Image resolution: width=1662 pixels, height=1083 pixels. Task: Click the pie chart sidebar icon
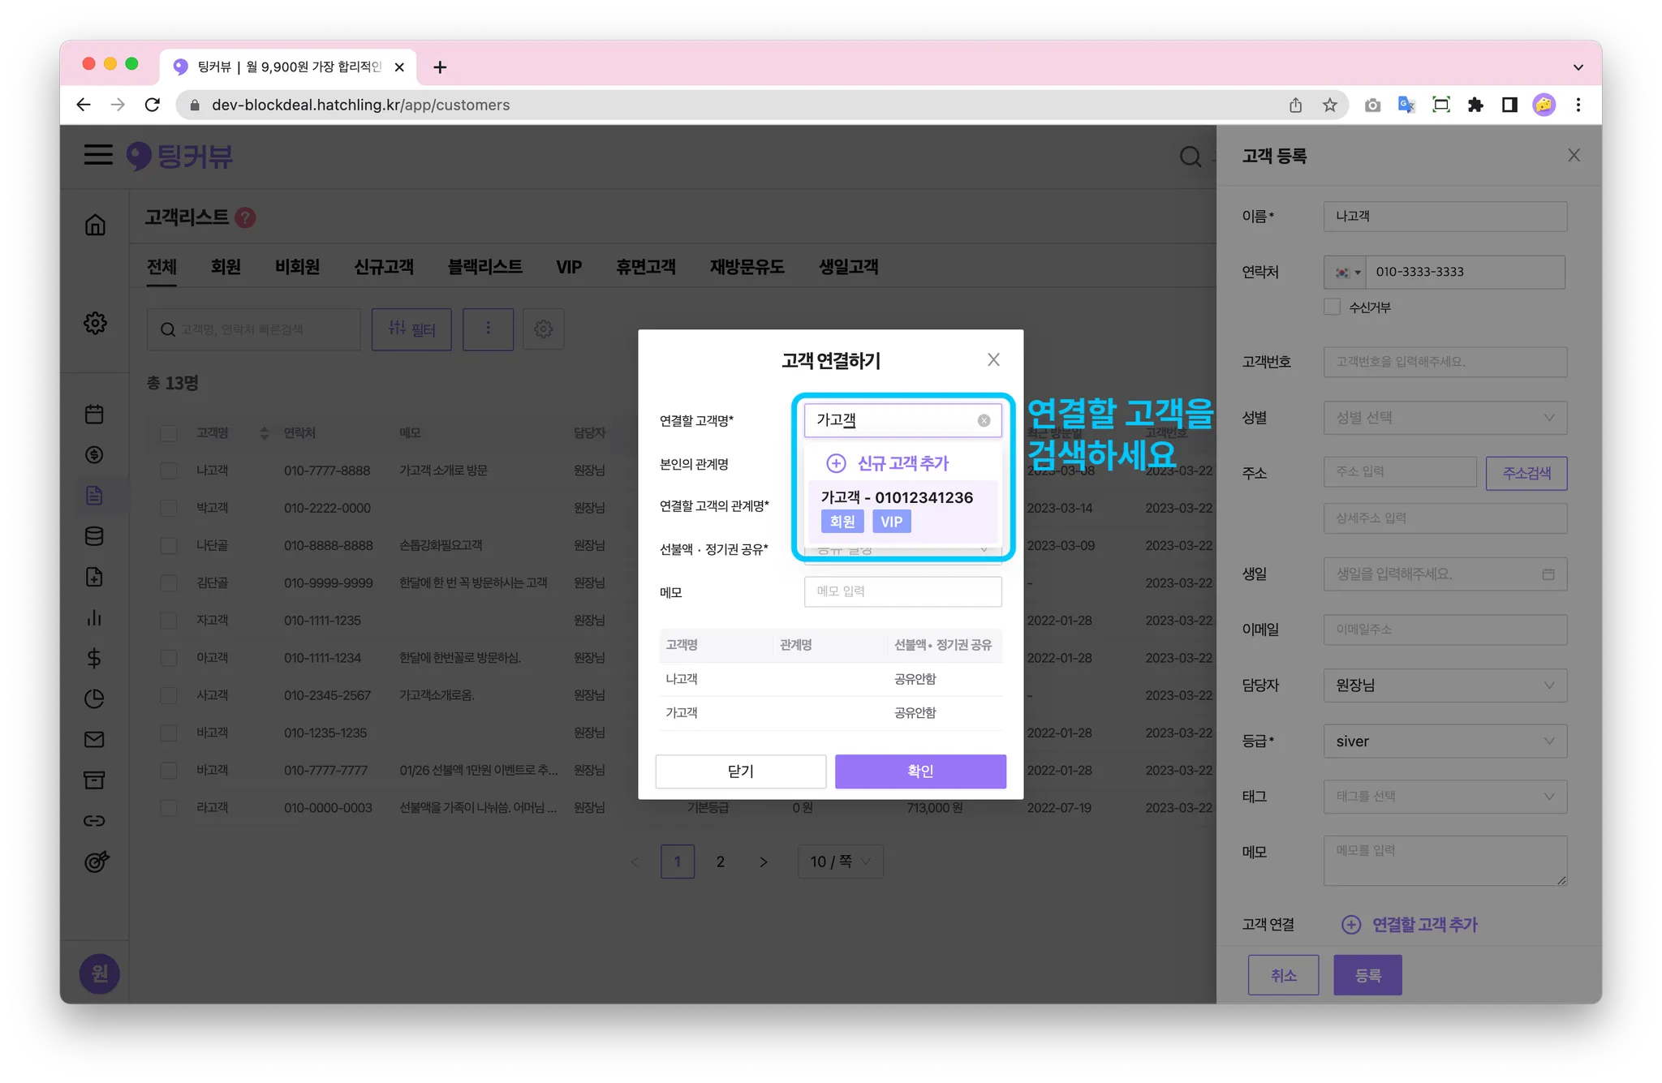[94, 698]
